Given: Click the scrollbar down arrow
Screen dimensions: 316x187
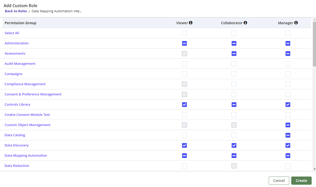Looking at the screenshot, I should pos(314,169).
